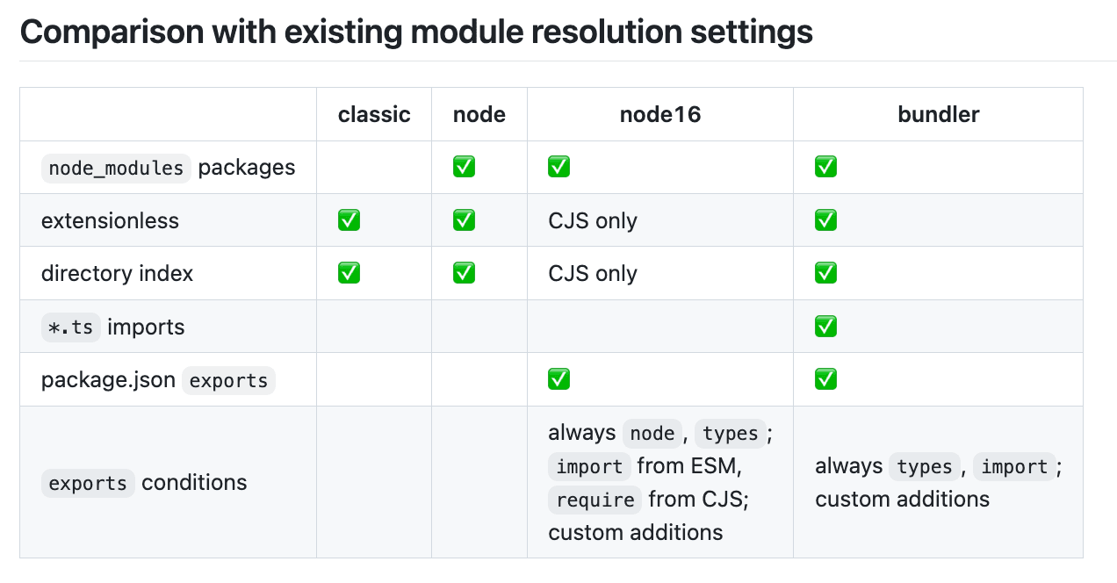Click the bundler checkmark in extensionless row
The width and height of the screenshot is (1117, 583).
click(825, 220)
